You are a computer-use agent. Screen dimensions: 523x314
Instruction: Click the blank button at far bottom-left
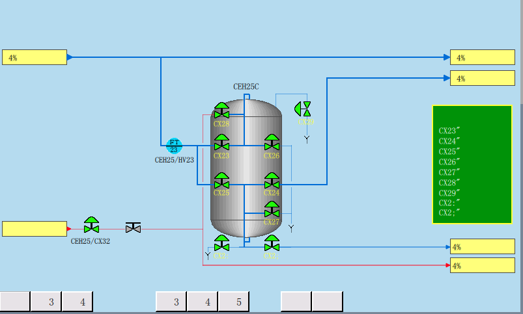point(15,302)
